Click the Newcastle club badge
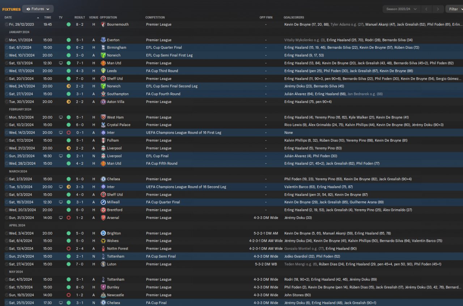 point(103,295)
